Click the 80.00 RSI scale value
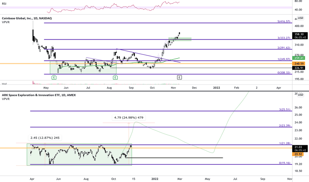This screenshot has height=182, width=309. (x=298, y=1)
